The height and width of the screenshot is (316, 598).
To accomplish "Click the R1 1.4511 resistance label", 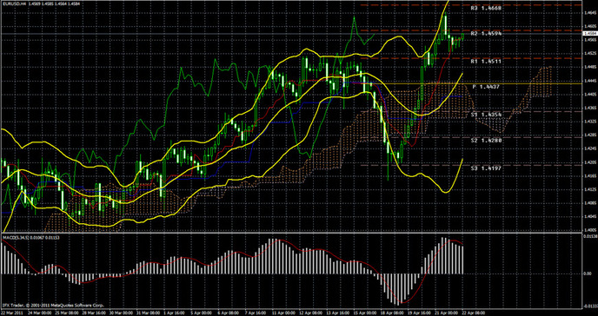I will (486, 61).
